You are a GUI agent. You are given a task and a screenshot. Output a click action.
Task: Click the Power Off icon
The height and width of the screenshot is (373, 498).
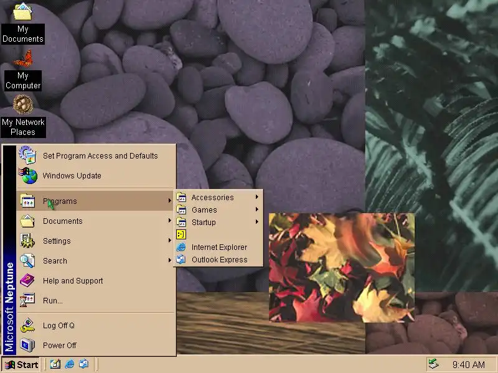pos(27,345)
